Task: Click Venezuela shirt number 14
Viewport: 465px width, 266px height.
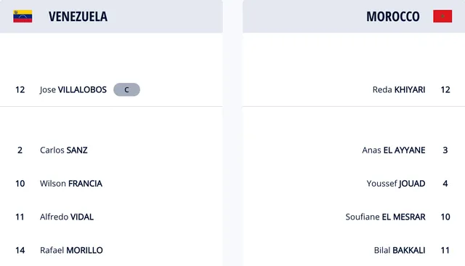Action: (20, 250)
